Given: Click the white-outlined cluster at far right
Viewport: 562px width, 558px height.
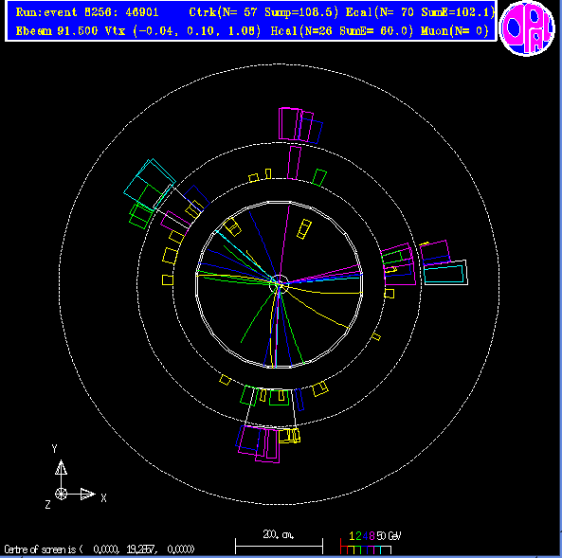Looking at the screenshot, I should (x=445, y=273).
